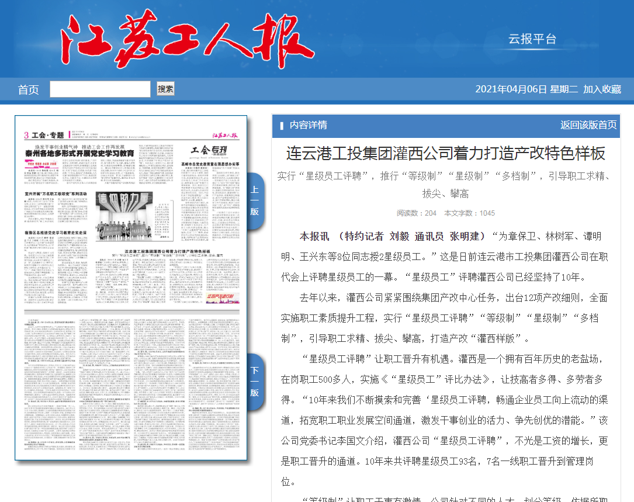The image size is (634, 502).
Task: Click the 首页 home link
Action: (28, 89)
